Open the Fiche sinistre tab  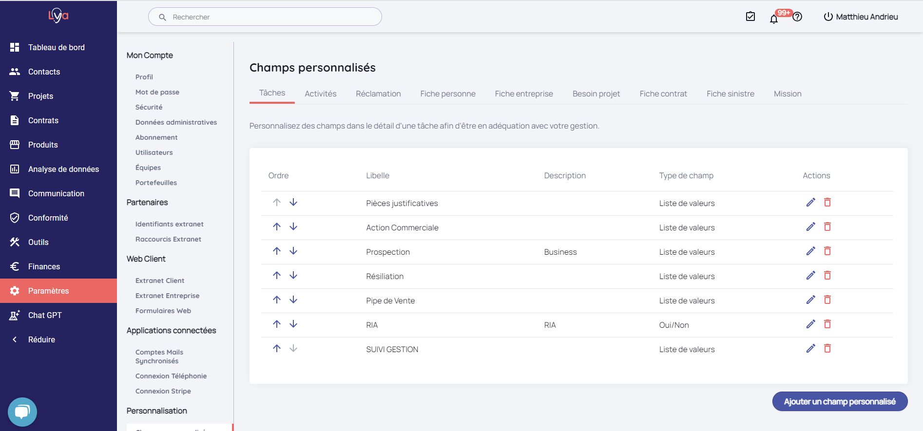pyautogui.click(x=731, y=94)
